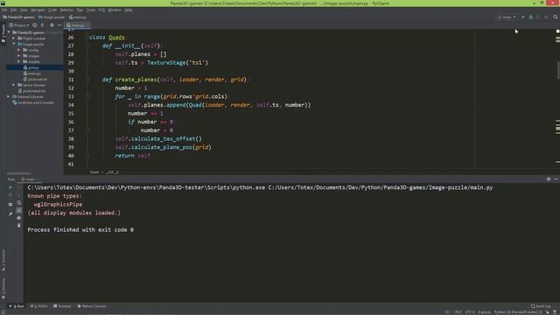This screenshot has height=315, width=560.
Task: Click lock icon in status bar
Action: coord(548,312)
